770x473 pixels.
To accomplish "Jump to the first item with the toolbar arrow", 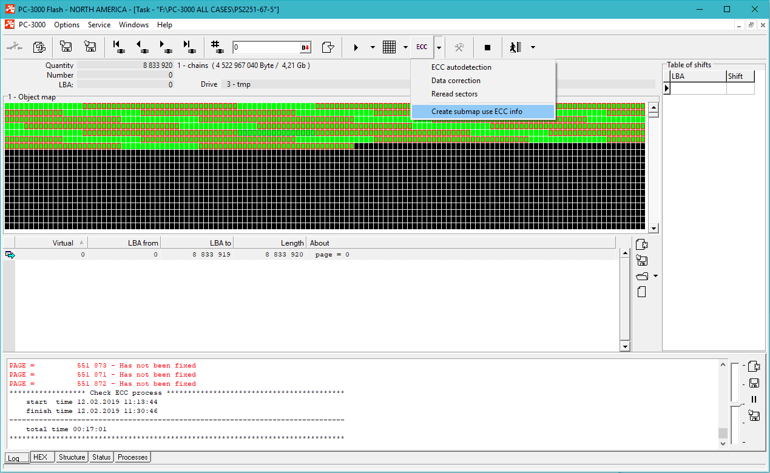I will coord(119,47).
